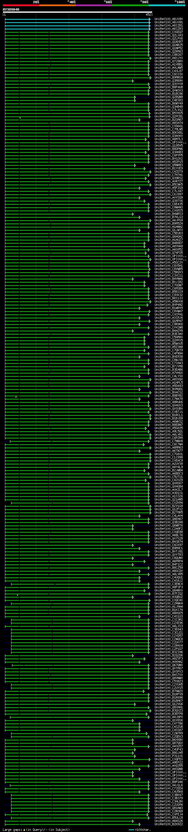Image resolution: width=188 pixels, height=832 pixels.
Task: Choose entry UniRef100_A2UV39
Action: click(x=169, y=464)
